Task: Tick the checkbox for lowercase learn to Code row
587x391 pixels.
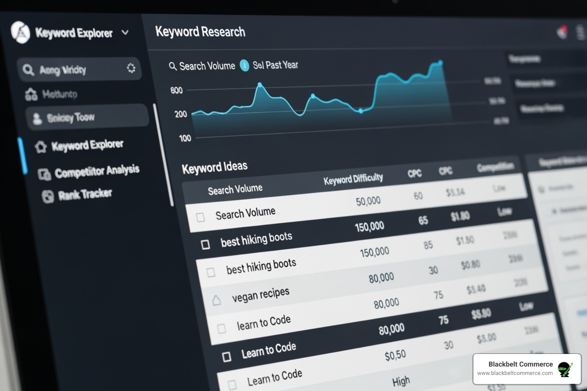Action: pos(221,328)
